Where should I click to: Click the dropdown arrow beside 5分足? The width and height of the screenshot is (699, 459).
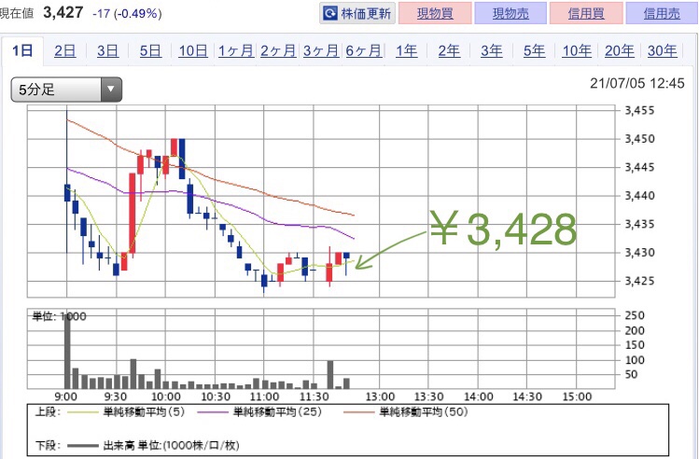[x=111, y=90]
